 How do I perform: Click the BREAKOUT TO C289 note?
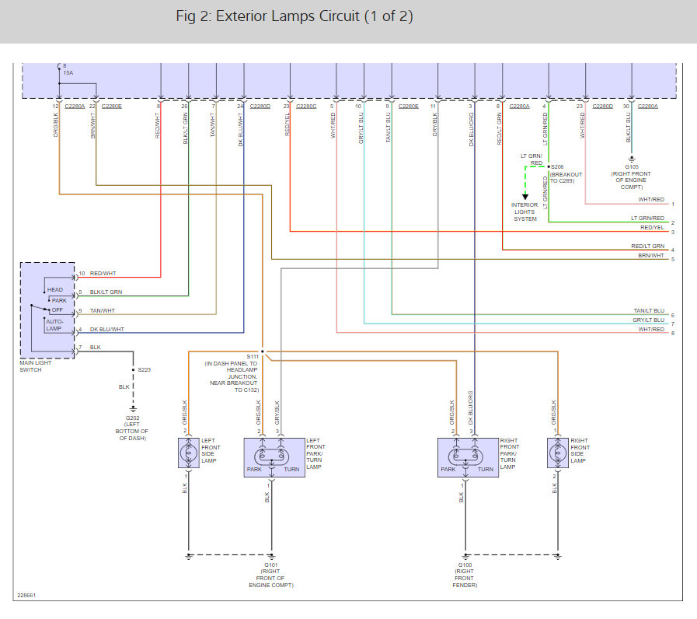[x=566, y=177]
